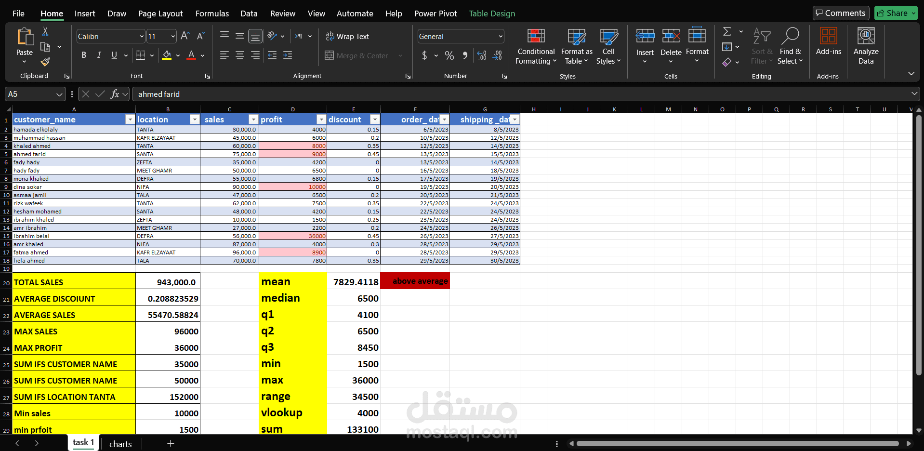Click the AutoSum sigma icon
Screen dimensions: 924x451
(727, 32)
